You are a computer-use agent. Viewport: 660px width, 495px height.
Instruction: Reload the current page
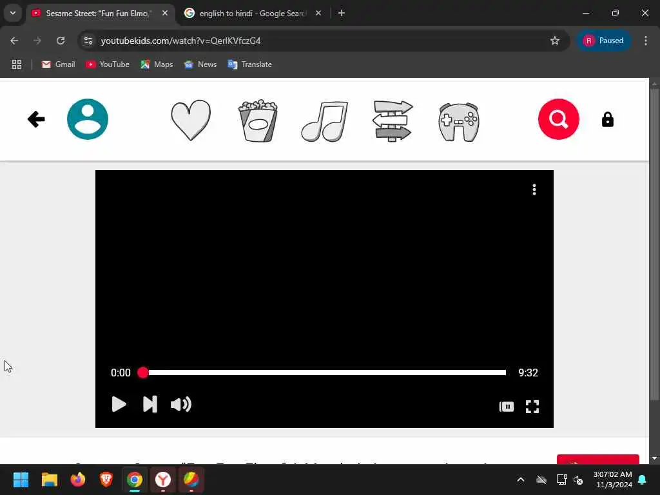[x=61, y=41]
